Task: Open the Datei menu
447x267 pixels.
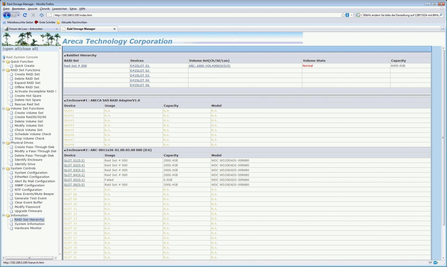Action: click(x=6, y=9)
